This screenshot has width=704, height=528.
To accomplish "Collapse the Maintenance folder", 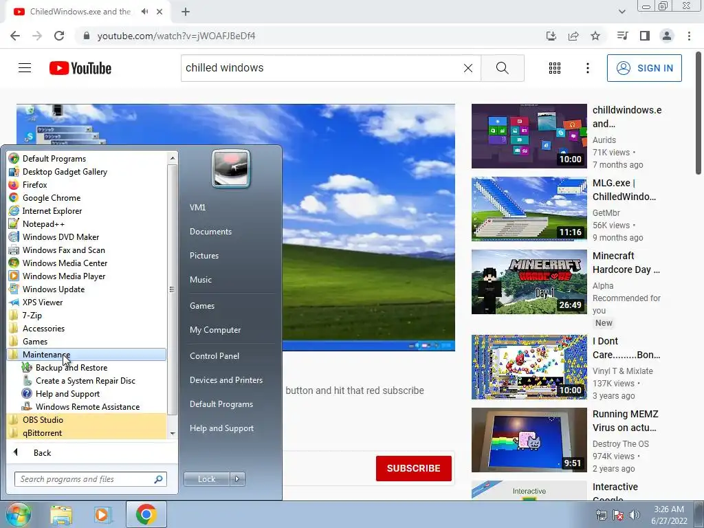I will [87, 354].
